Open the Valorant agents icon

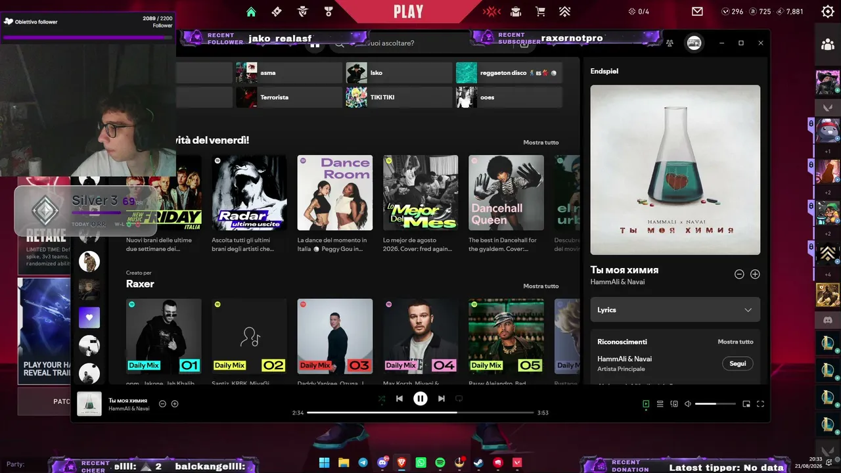click(302, 11)
